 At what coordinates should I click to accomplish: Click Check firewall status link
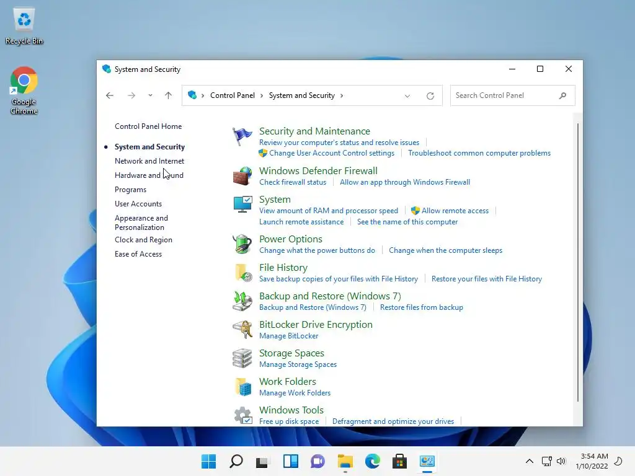293,182
